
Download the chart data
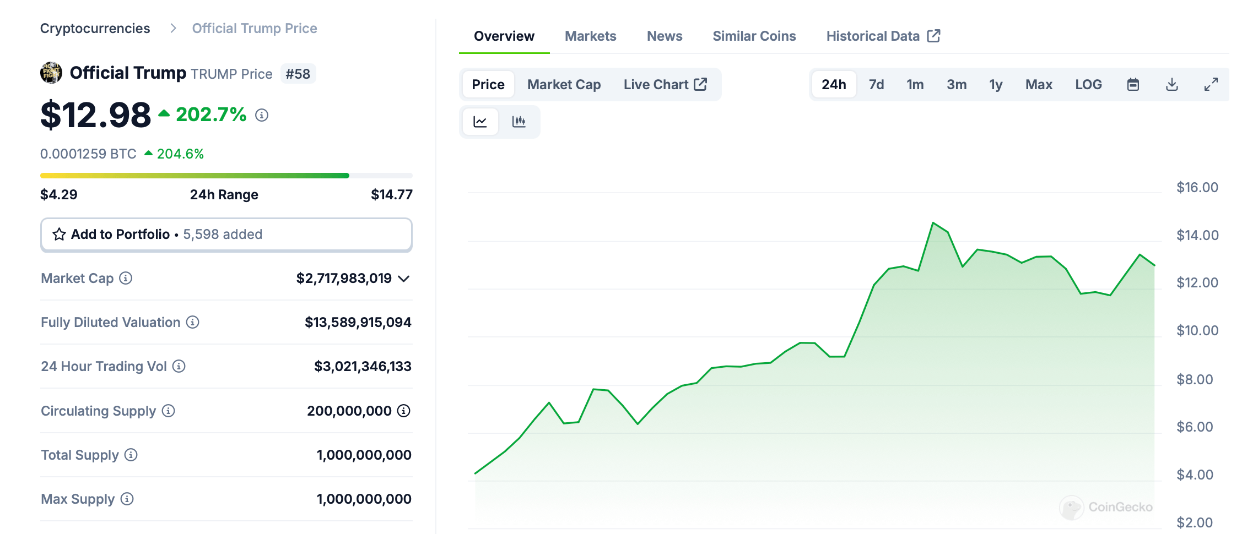coord(1172,85)
